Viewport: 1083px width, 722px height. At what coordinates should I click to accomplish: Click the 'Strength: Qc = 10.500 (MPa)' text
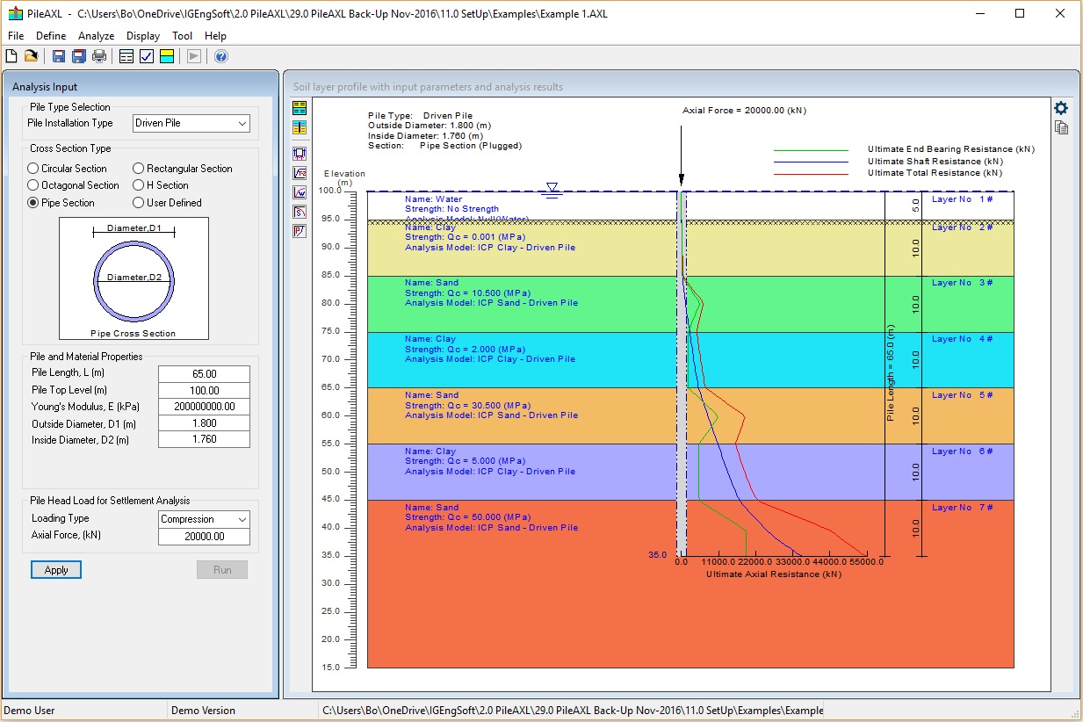(x=468, y=293)
